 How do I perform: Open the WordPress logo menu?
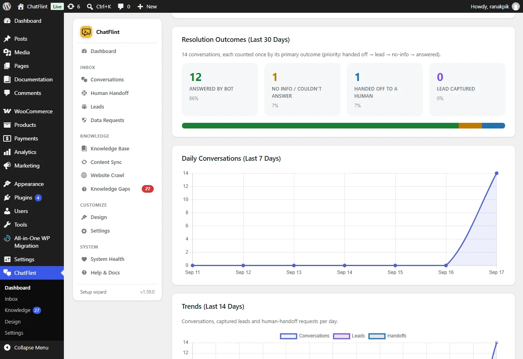click(6, 6)
